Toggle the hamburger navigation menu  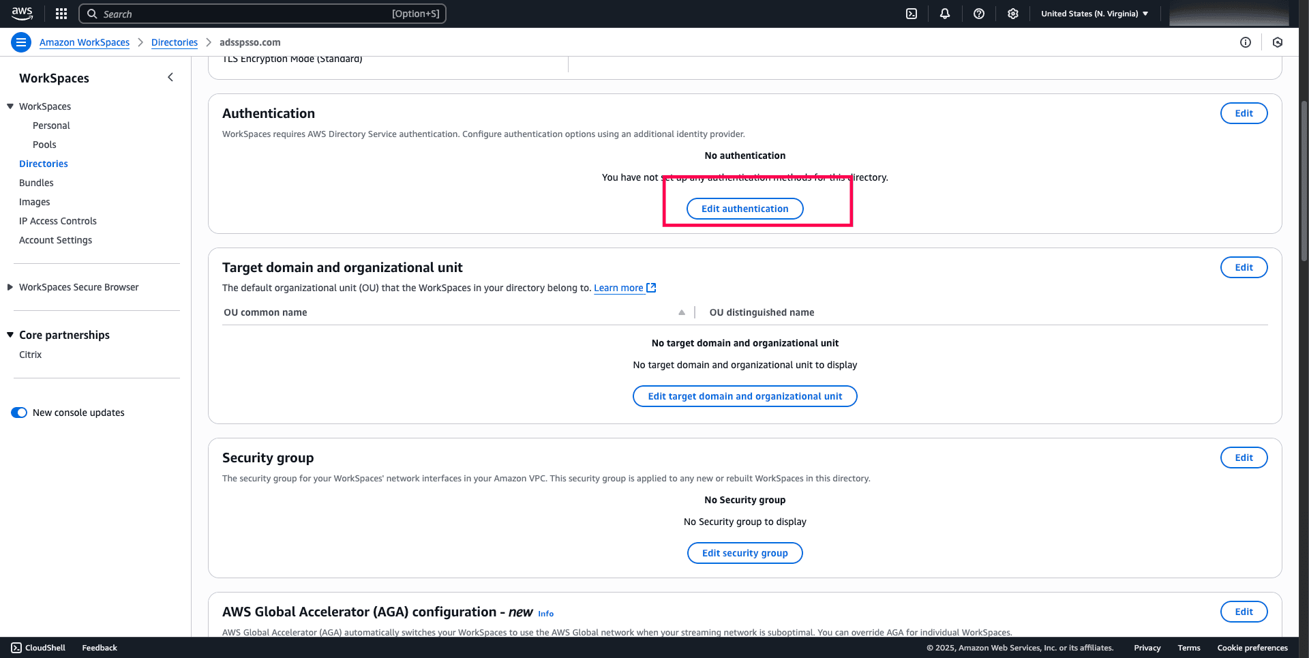point(21,42)
